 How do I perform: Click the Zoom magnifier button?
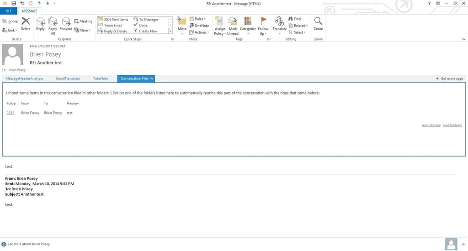pos(318,24)
